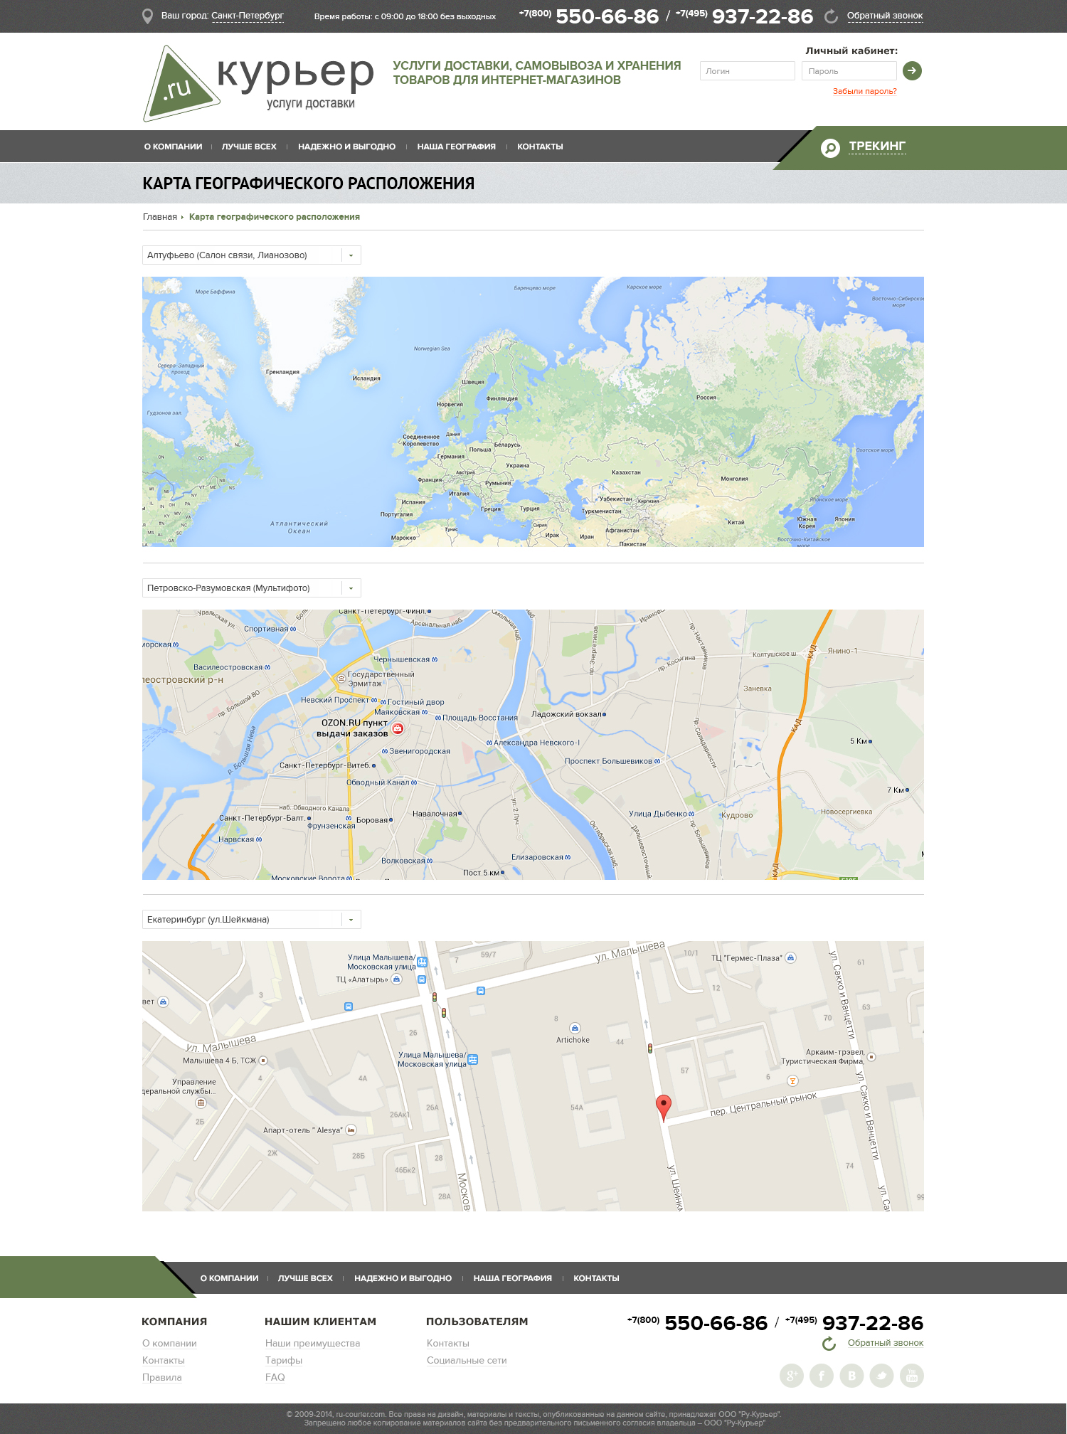1067x1434 pixels.
Task: Click the пер. Центральный рынок street label
Action: pyautogui.click(x=763, y=1105)
